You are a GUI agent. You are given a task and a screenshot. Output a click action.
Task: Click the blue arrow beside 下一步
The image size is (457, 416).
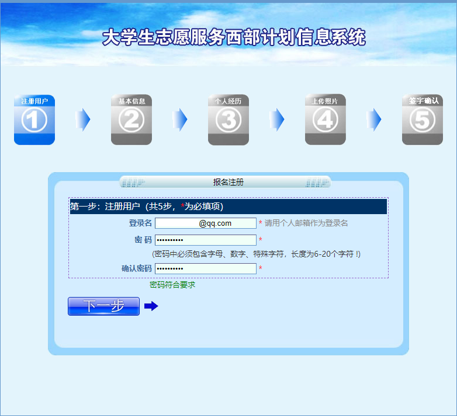151,306
